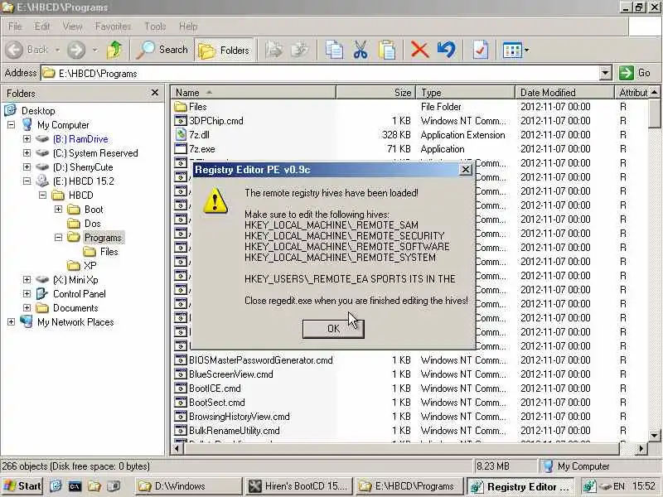This screenshot has height=497, width=663.
Task: Click the Cut scissors icon
Action: [361, 50]
